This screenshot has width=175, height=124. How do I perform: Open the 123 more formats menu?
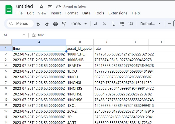point(131,24)
